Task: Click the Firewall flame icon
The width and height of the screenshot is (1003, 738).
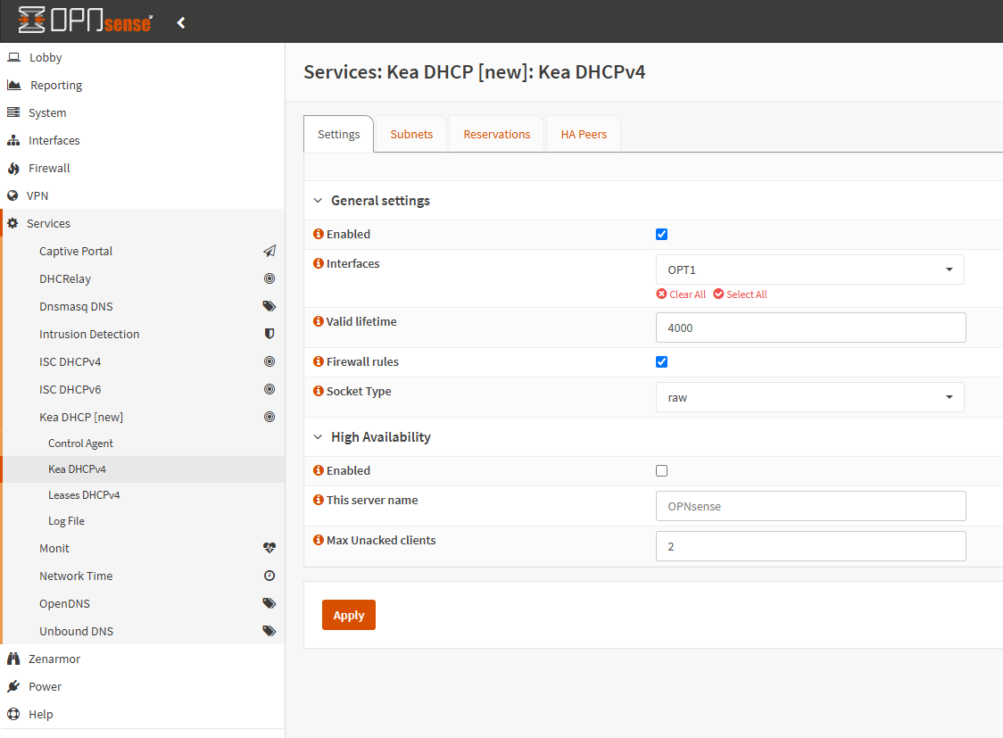Action: (13, 168)
